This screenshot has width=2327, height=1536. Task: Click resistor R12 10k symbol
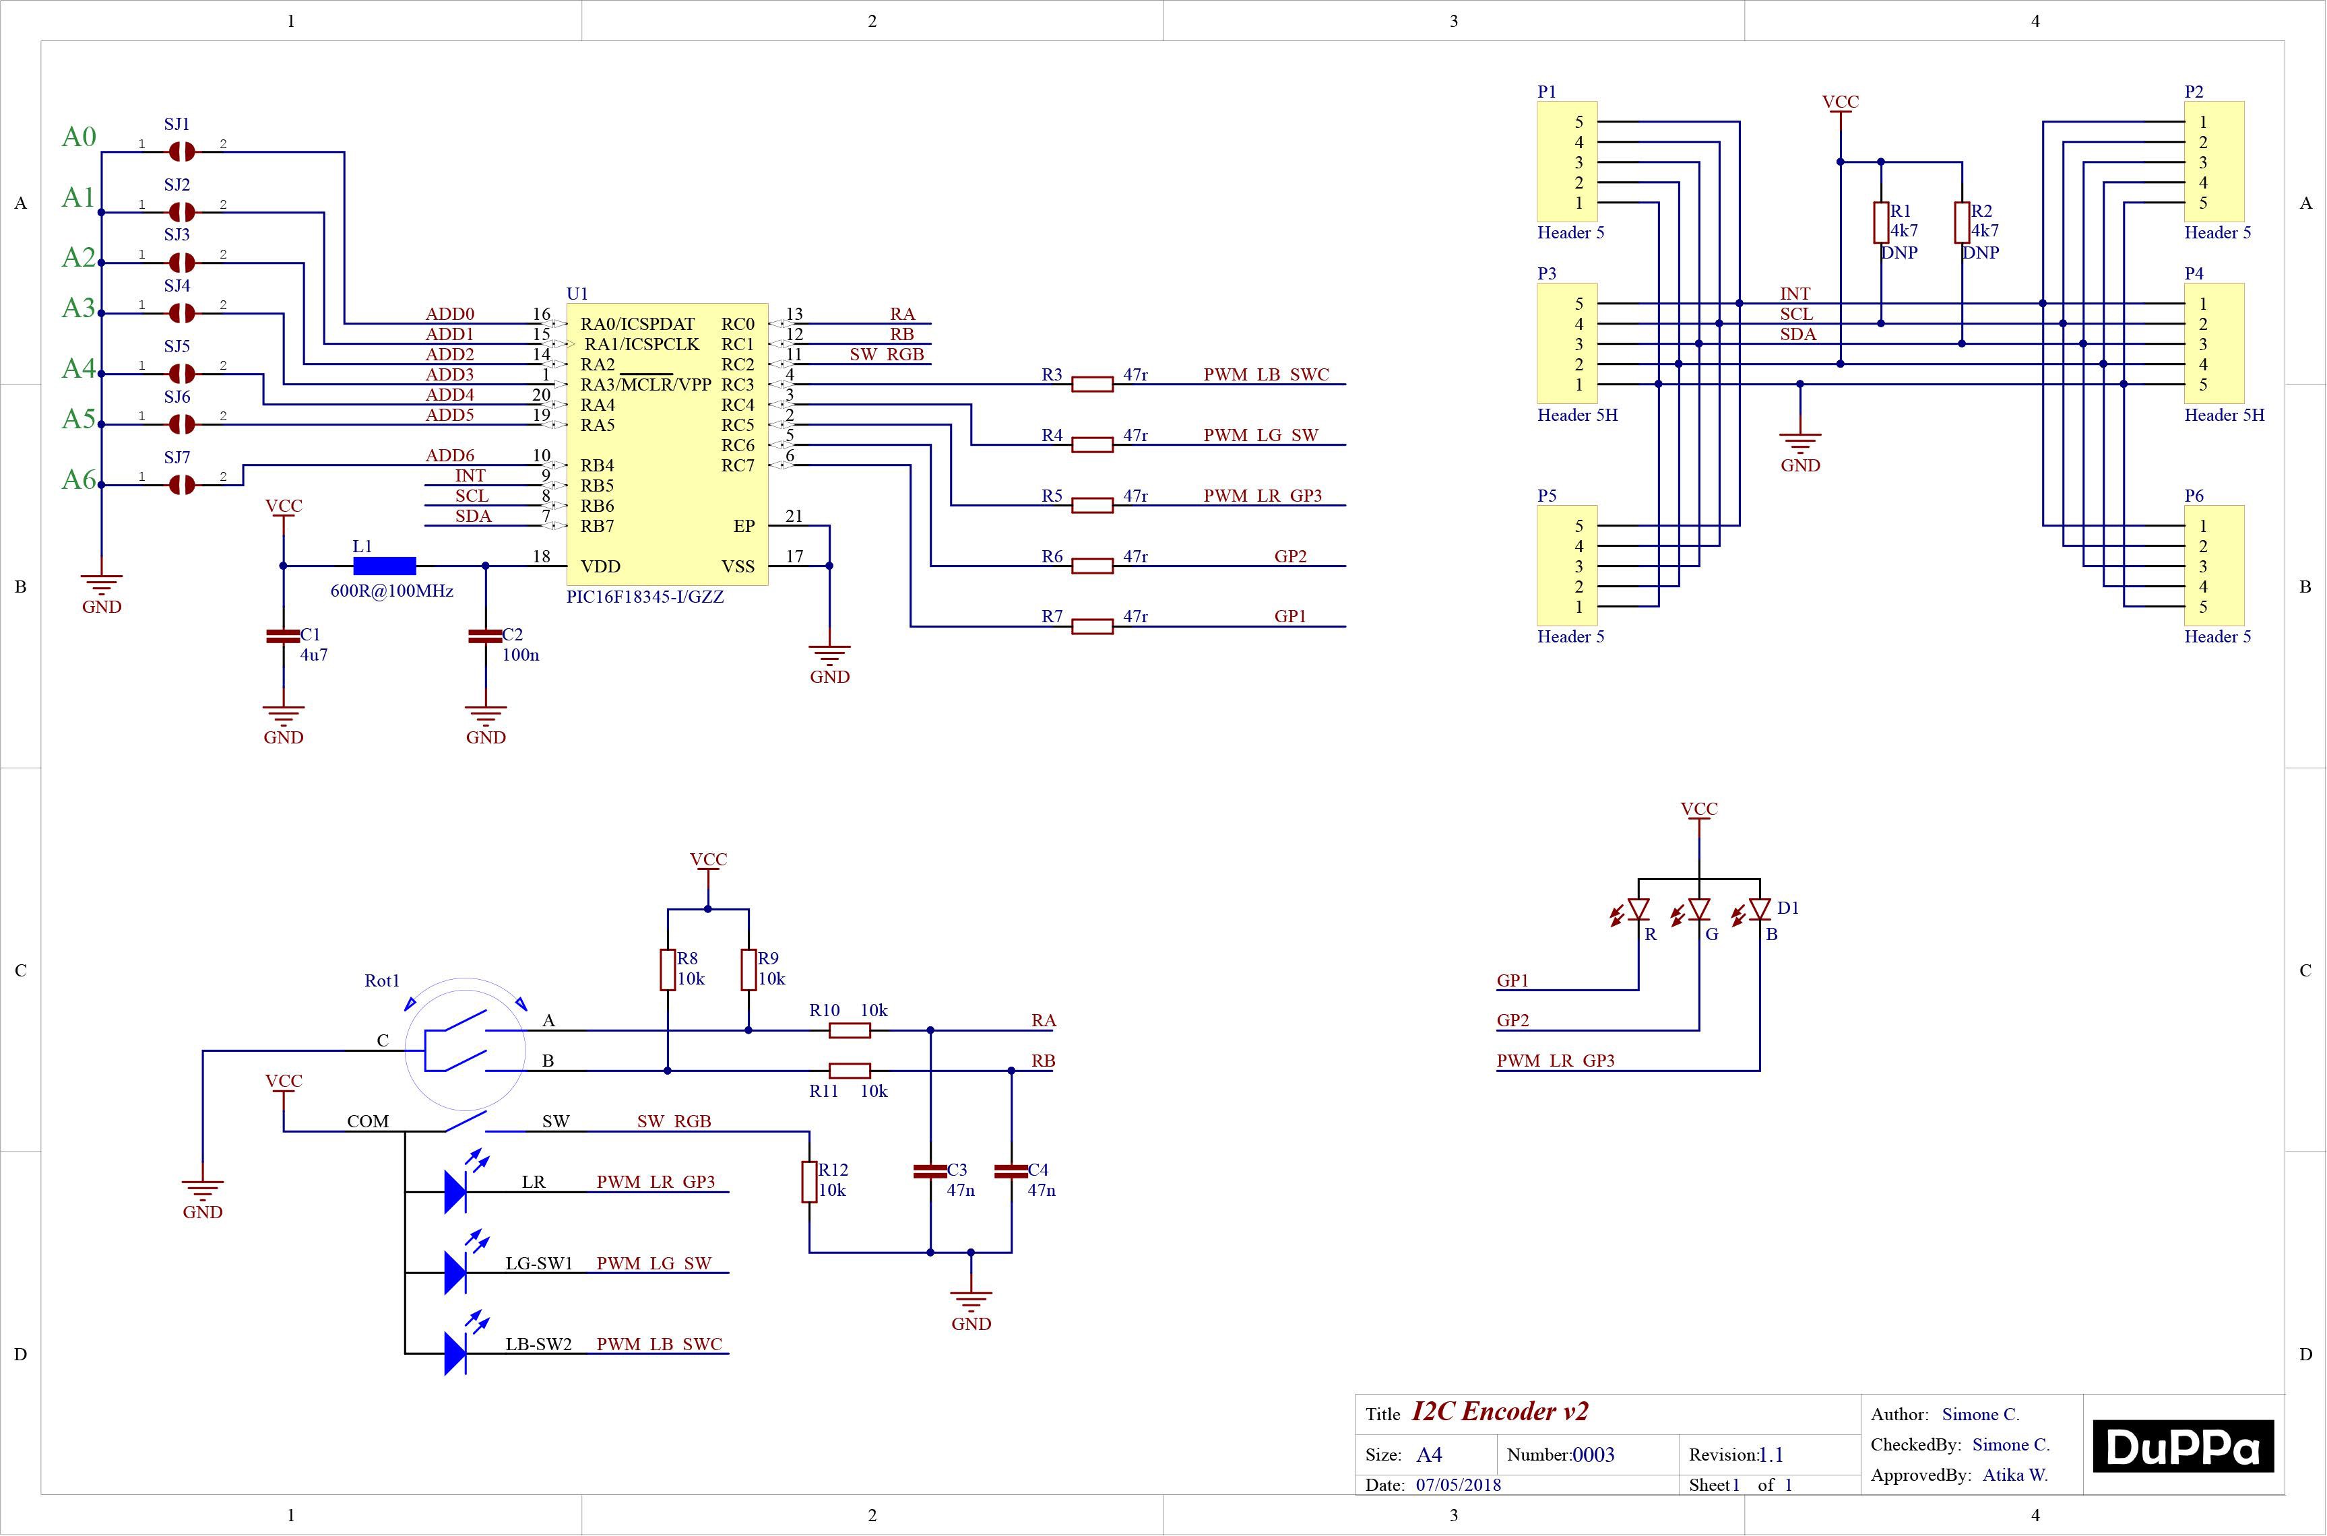pos(809,1181)
